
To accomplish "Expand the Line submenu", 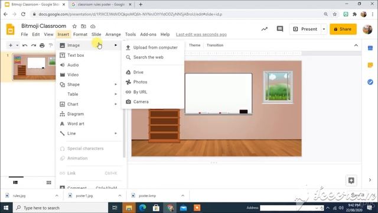I will tap(116, 133).
